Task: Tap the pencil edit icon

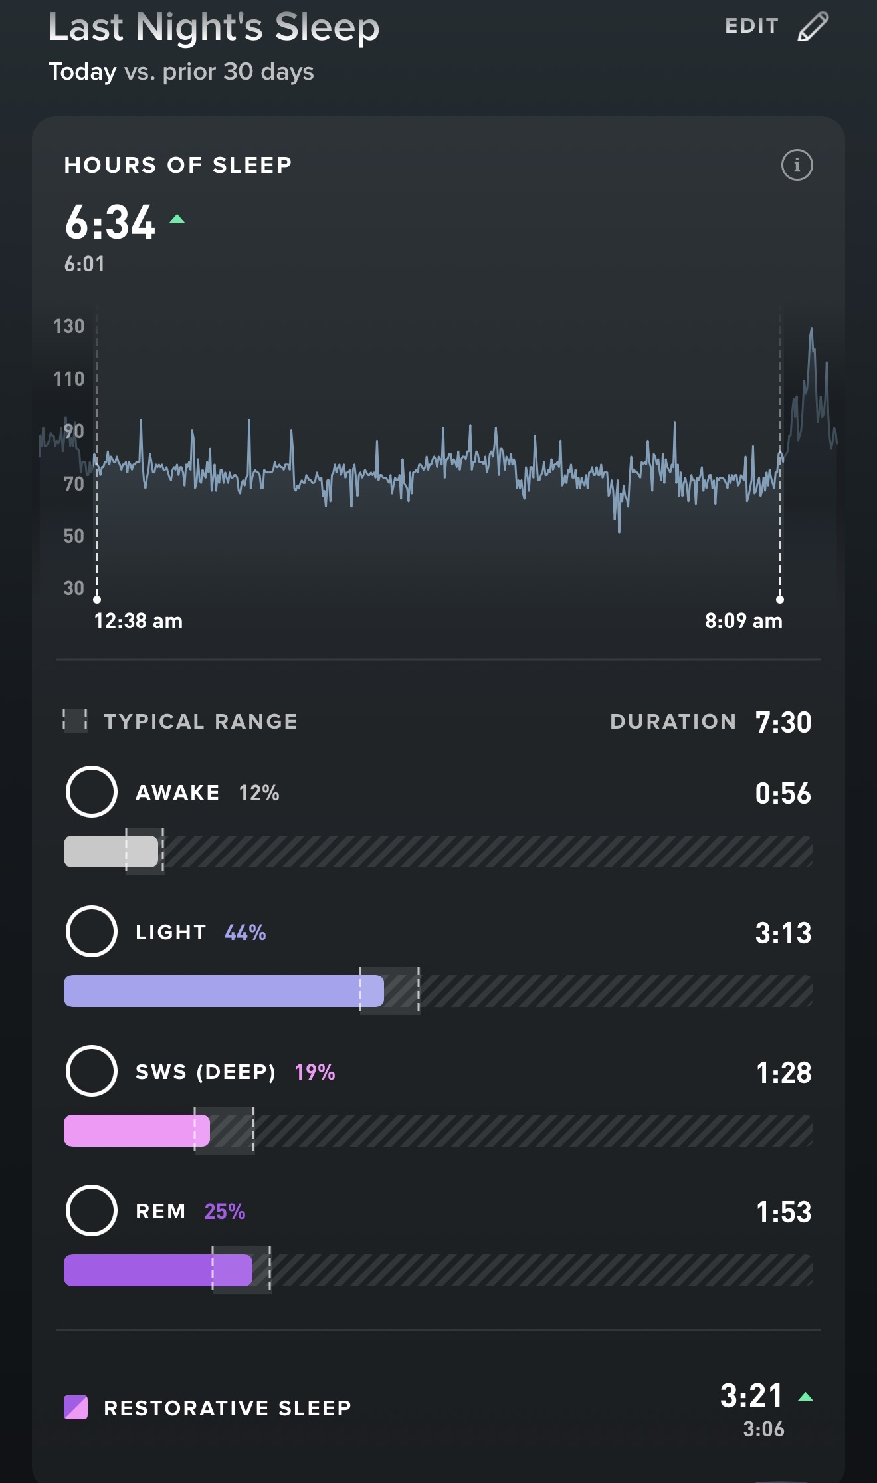Action: click(813, 27)
